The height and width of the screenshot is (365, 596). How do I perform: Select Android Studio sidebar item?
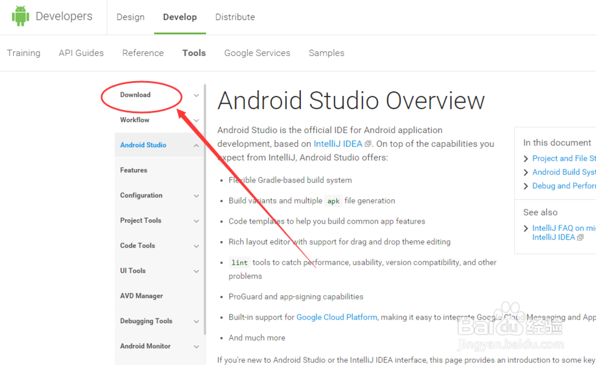[143, 145]
